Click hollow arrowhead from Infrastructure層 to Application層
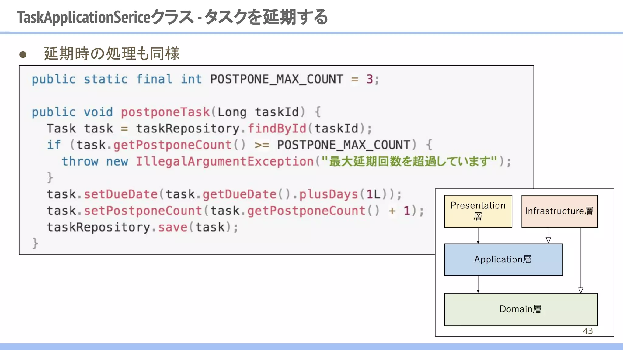 tap(548, 240)
